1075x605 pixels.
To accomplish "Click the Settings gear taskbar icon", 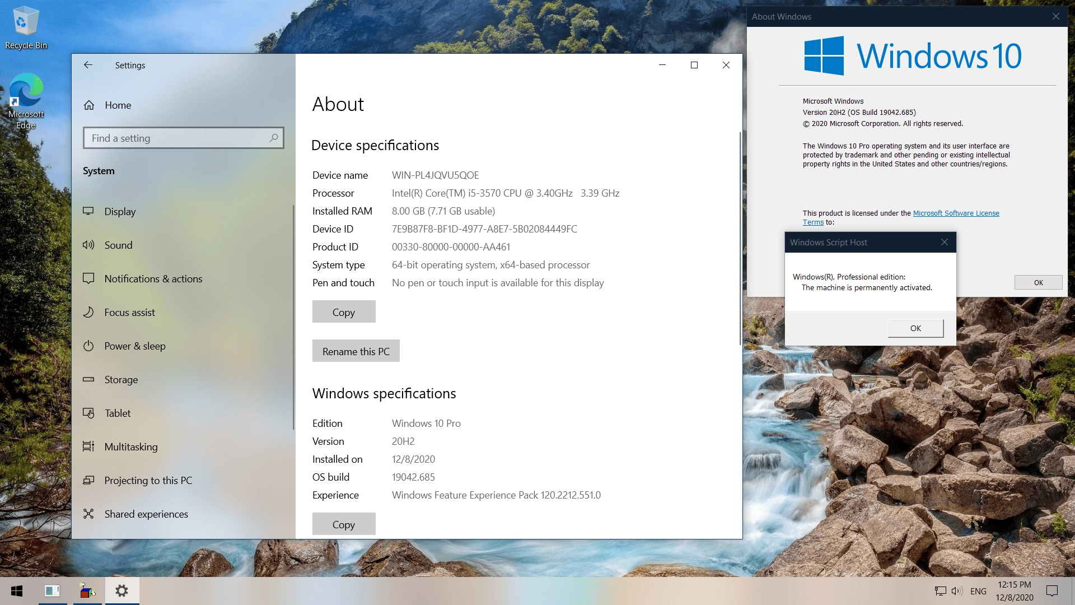I will tap(122, 591).
